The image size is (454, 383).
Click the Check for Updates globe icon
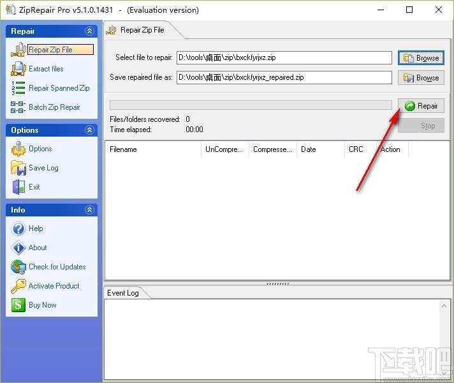(18, 267)
